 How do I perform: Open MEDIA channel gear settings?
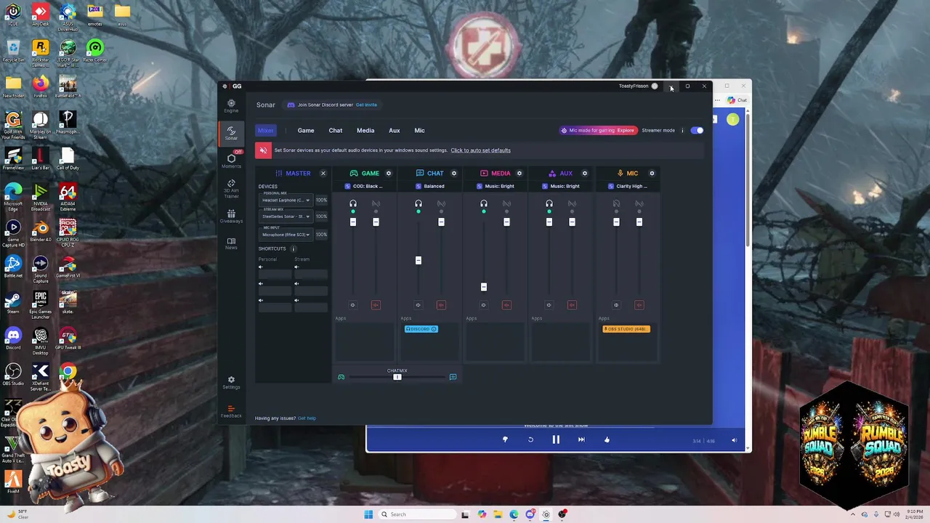[519, 174]
